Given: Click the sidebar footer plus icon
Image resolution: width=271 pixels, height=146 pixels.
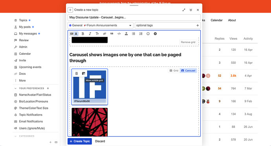Looking at the screenshot, I should [x=50, y=142].
